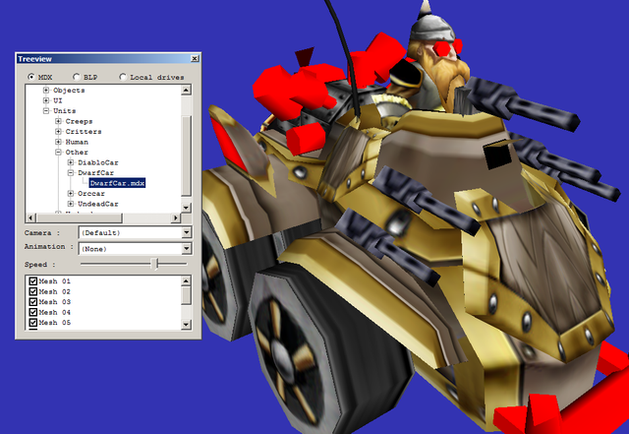Click tree horizontal scroll right arrow
Screen dimensions: 629x434
point(176,217)
